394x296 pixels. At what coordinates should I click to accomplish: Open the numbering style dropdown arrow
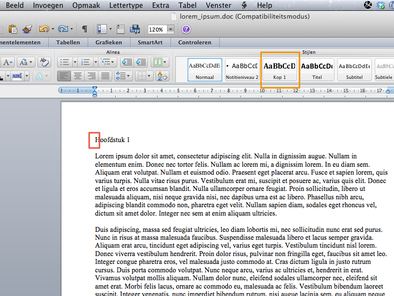coord(96,62)
